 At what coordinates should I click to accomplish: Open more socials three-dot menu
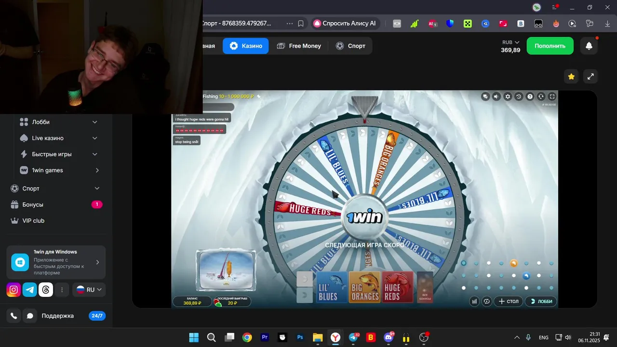62,290
